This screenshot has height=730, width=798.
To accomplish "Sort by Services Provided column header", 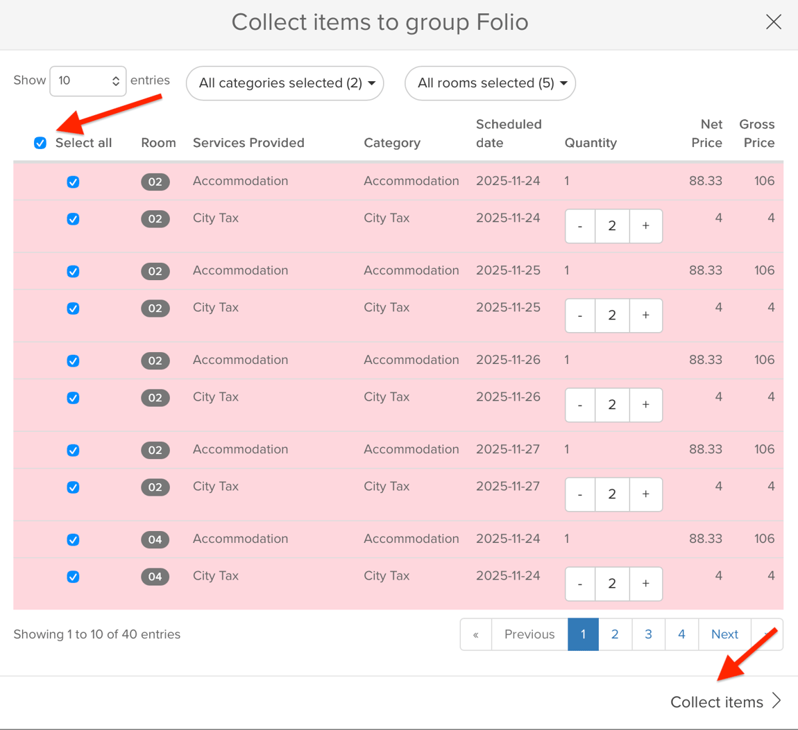I will (x=248, y=143).
